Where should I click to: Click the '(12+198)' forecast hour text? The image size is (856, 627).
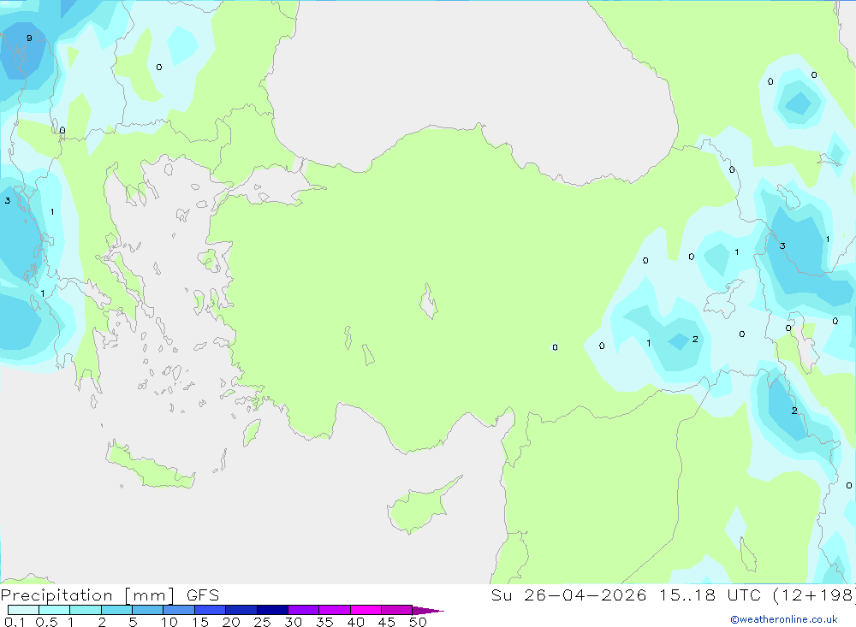[813, 595]
